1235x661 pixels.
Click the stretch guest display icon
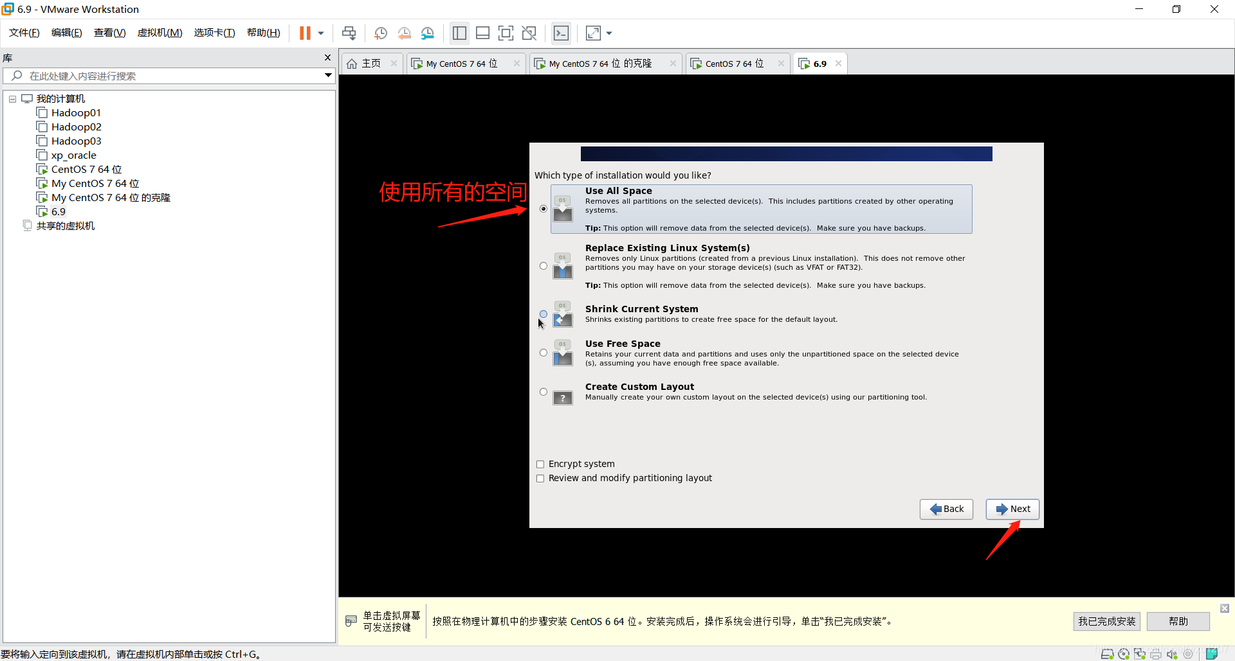point(593,33)
